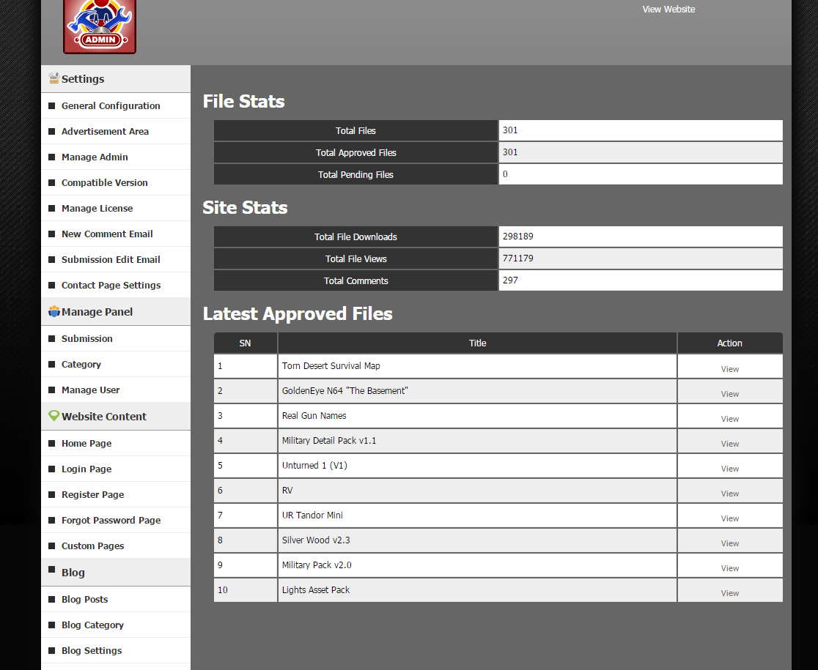Image resolution: width=818 pixels, height=670 pixels.
Task: Open Submission Edit Email settings
Action: (x=111, y=259)
